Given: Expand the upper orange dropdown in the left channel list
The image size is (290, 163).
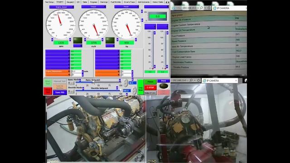Looking at the screenshot, I should (58, 71).
